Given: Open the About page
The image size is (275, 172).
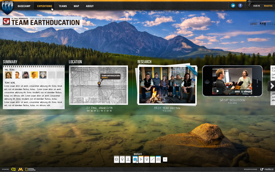Looking at the screenshot, I should (89, 6).
